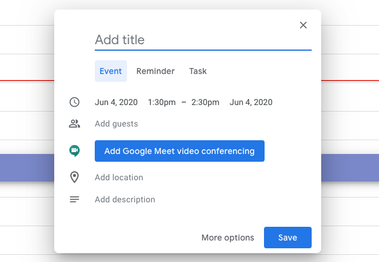Save the event
This screenshot has width=379, height=262.
(x=288, y=238)
